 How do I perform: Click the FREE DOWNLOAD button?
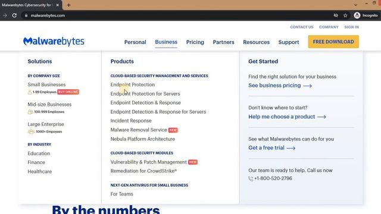pos(333,42)
